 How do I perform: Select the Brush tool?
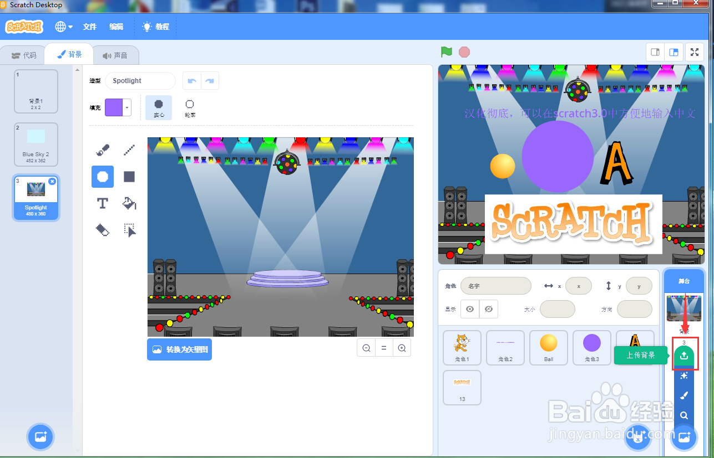tap(102, 150)
